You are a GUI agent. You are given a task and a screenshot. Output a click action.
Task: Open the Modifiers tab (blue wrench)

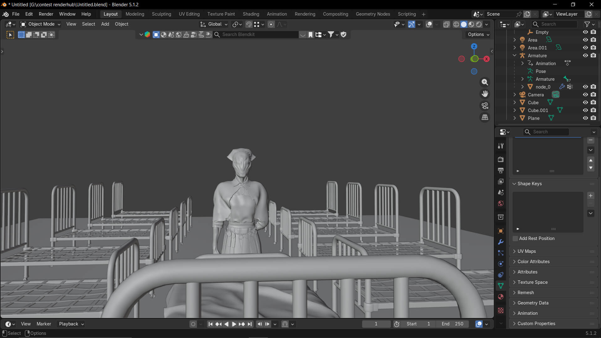point(501,242)
